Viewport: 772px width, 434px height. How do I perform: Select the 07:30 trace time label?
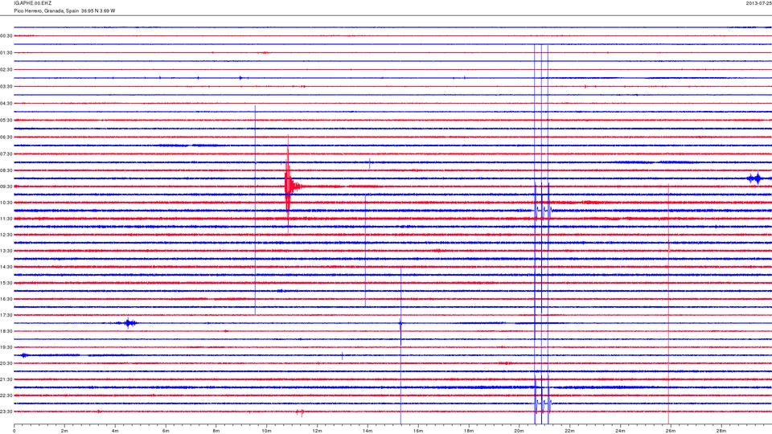coord(6,154)
